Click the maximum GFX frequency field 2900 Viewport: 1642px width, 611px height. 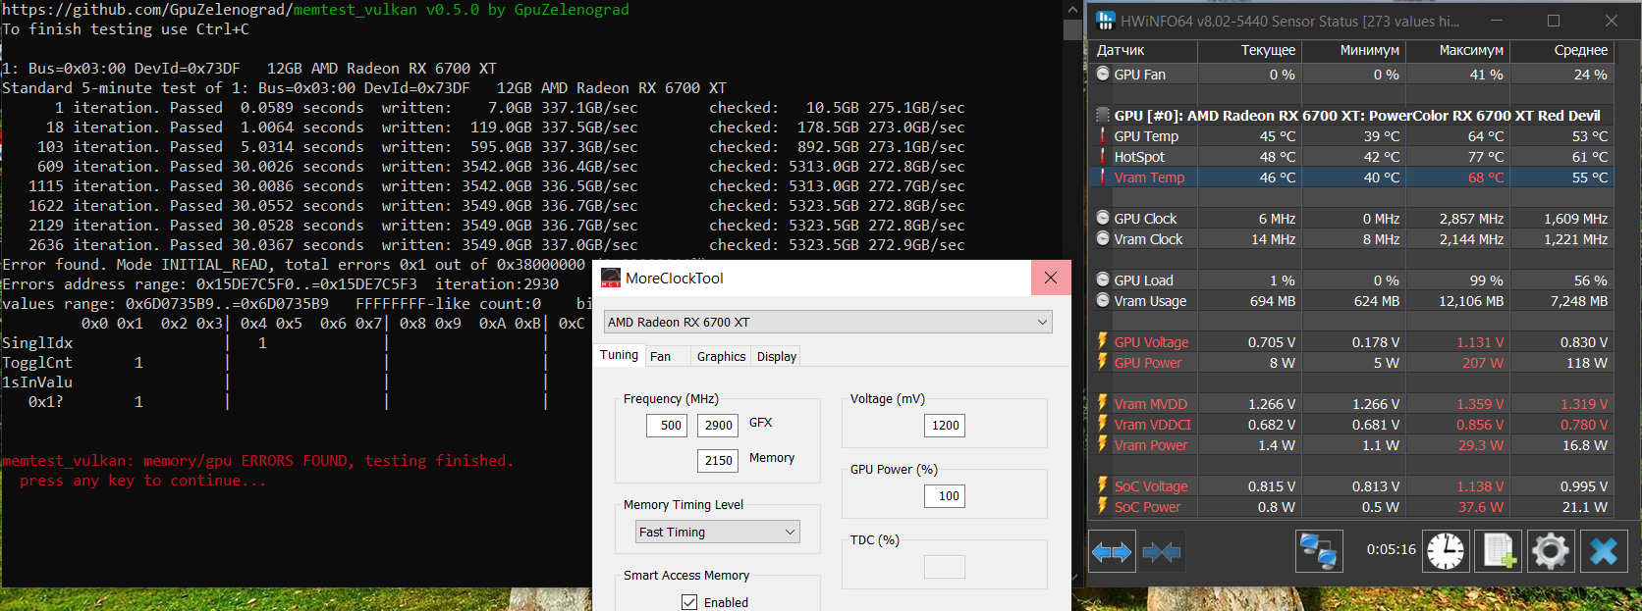718,426
